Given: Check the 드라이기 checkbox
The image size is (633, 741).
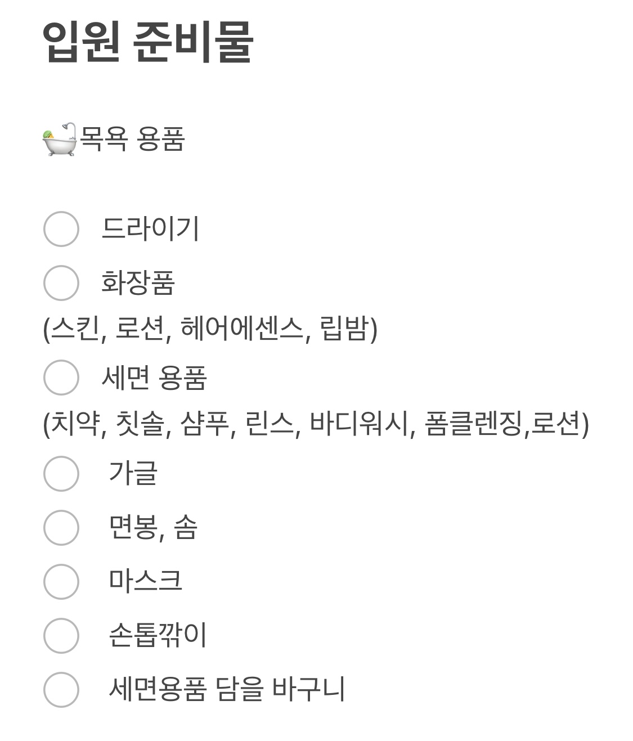Looking at the screenshot, I should pyautogui.click(x=61, y=229).
